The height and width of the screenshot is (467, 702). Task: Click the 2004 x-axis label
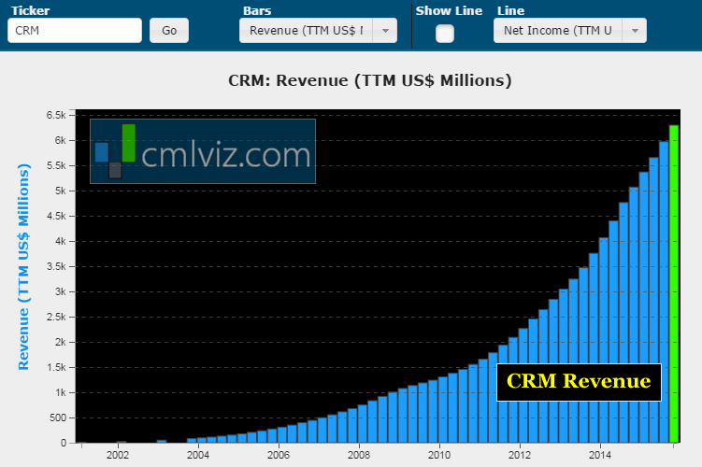(x=198, y=455)
